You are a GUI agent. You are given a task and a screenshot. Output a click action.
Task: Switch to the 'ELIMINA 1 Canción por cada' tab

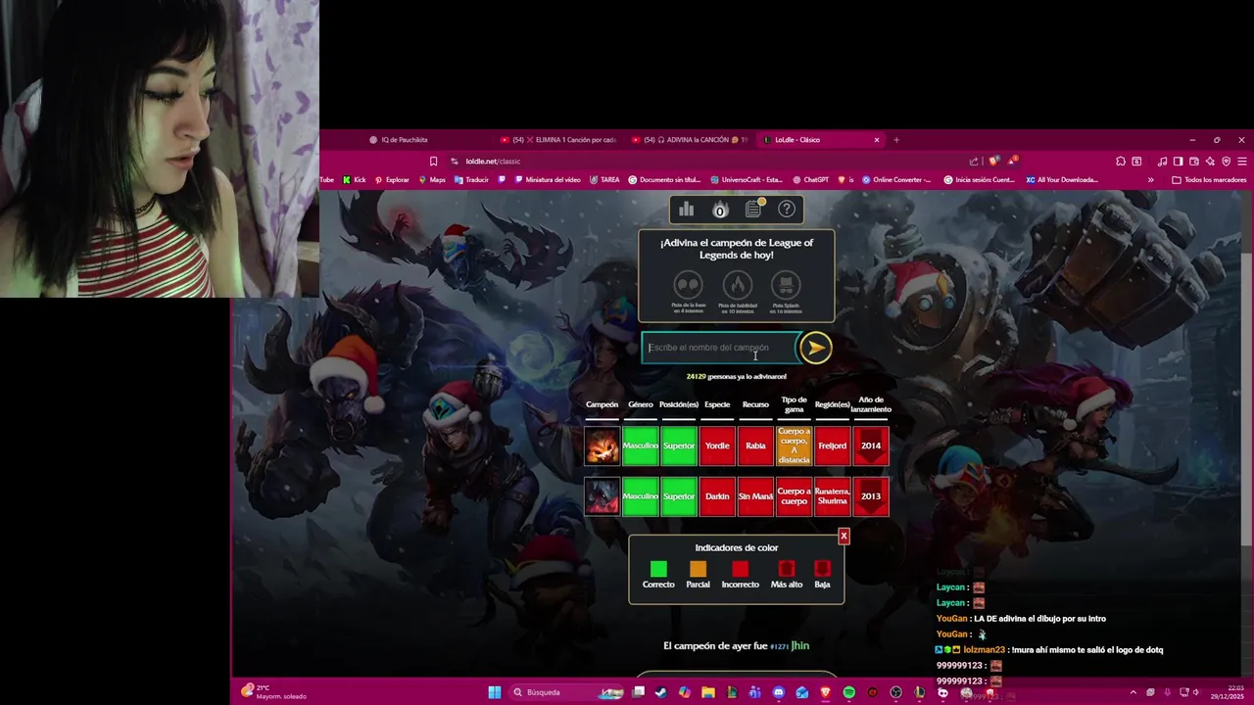click(x=558, y=140)
